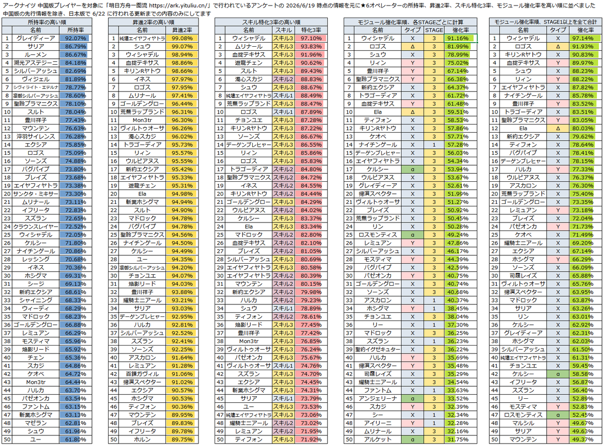Viewport: 603px width, 445px height.
Task: Click the 31.75% cell for アルケット
Action: (460, 439)
